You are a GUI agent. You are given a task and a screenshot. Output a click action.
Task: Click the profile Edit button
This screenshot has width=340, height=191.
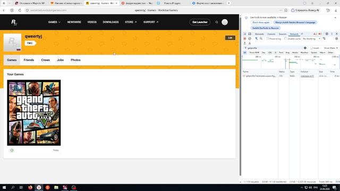pos(230,38)
